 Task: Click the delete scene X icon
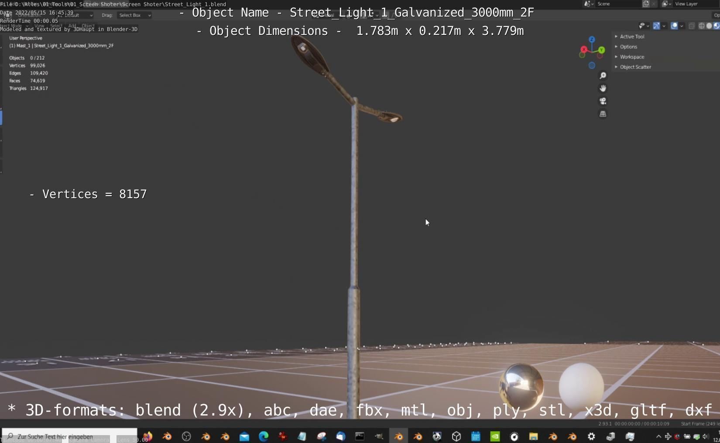(654, 4)
